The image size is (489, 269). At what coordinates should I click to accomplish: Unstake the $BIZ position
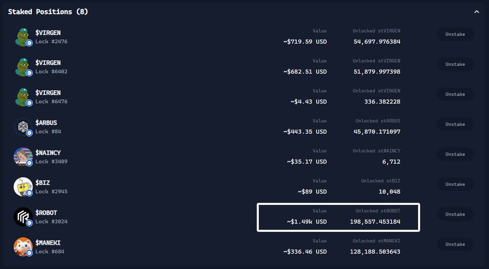(455, 184)
